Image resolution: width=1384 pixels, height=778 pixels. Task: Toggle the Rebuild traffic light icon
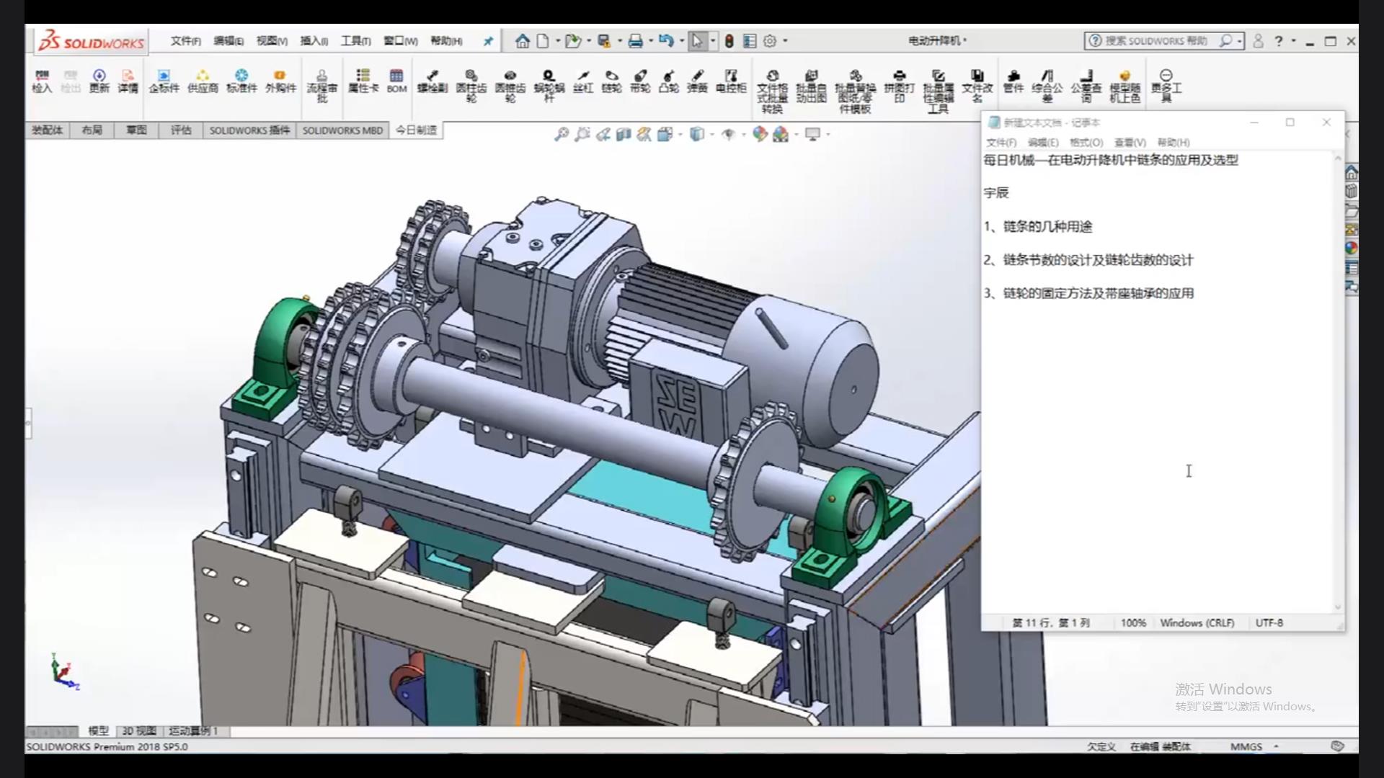click(729, 41)
